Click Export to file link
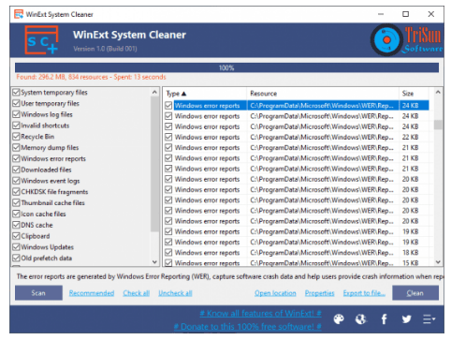Viewport: 451px width, 340px height. click(x=364, y=293)
